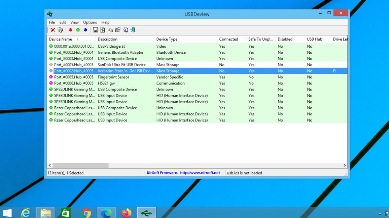Open the View menu
The image size is (389, 218).
click(74, 22)
